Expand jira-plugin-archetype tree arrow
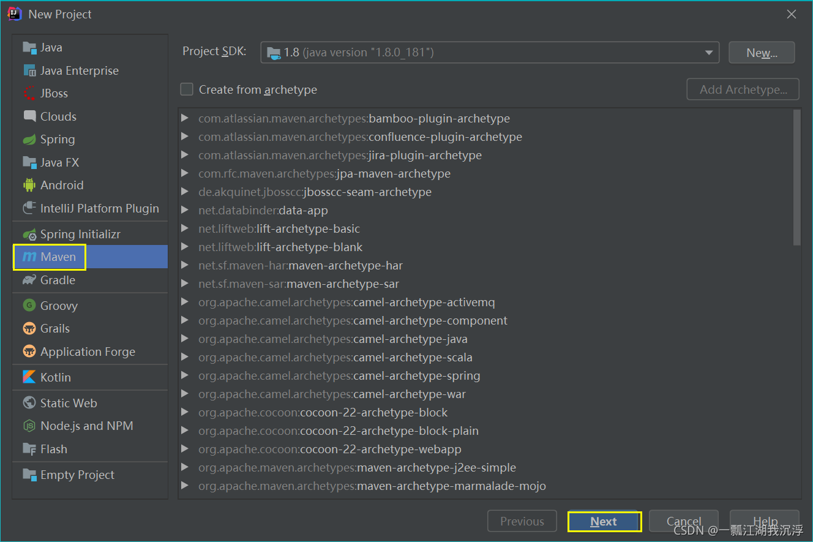The height and width of the screenshot is (542, 813). point(185,155)
